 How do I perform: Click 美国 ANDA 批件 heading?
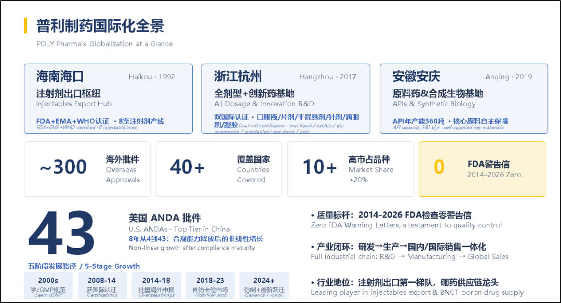tap(165, 218)
